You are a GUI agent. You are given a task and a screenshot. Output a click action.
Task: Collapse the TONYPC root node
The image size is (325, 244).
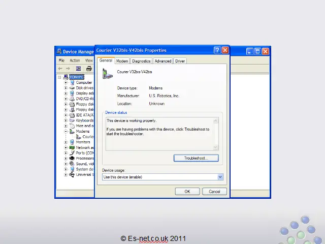coord(59,77)
